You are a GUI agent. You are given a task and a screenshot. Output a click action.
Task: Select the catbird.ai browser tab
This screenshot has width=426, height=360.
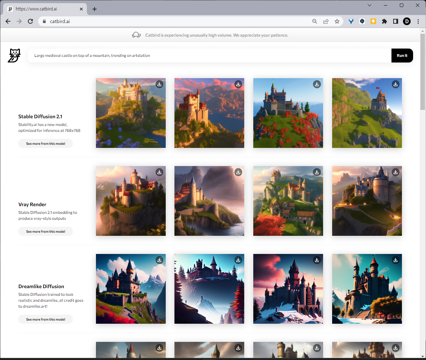pyautogui.click(x=45, y=9)
